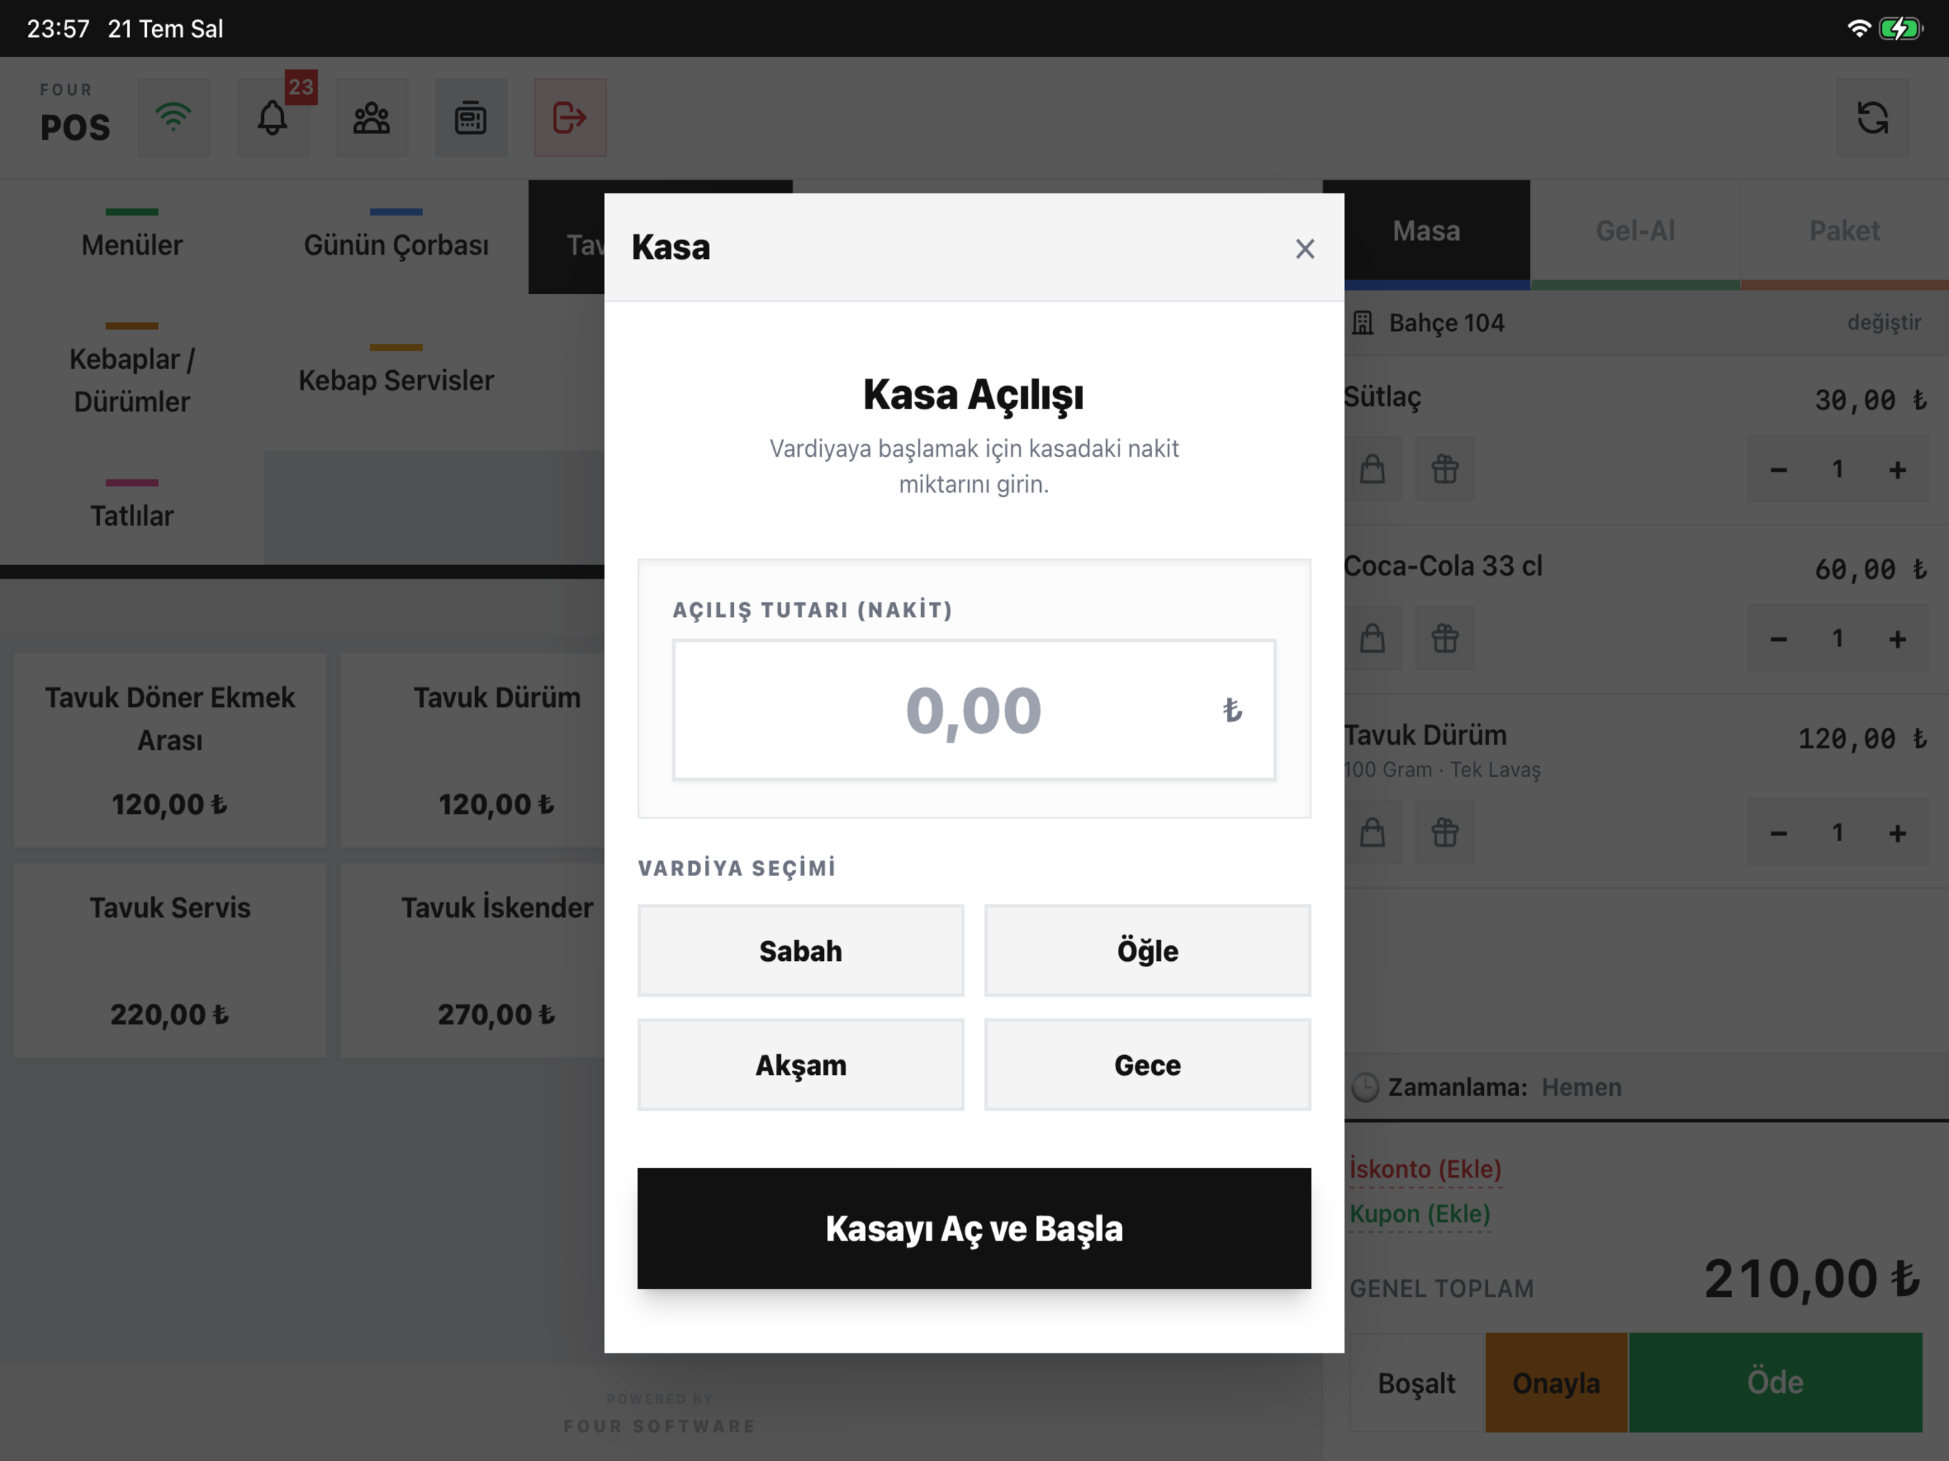Decrease Tavuk Dürüm order quantity
Screen dimensions: 1949x1461
click(1778, 833)
